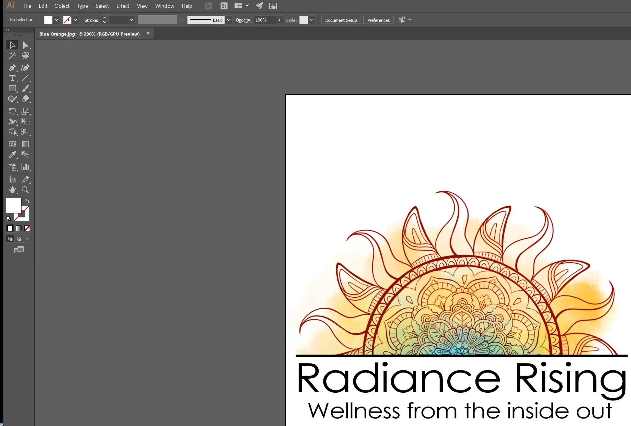Select the Hand tool

coord(12,190)
